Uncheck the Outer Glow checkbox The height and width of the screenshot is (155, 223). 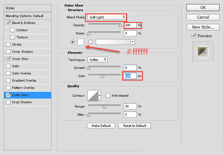pyautogui.click(x=8, y=95)
